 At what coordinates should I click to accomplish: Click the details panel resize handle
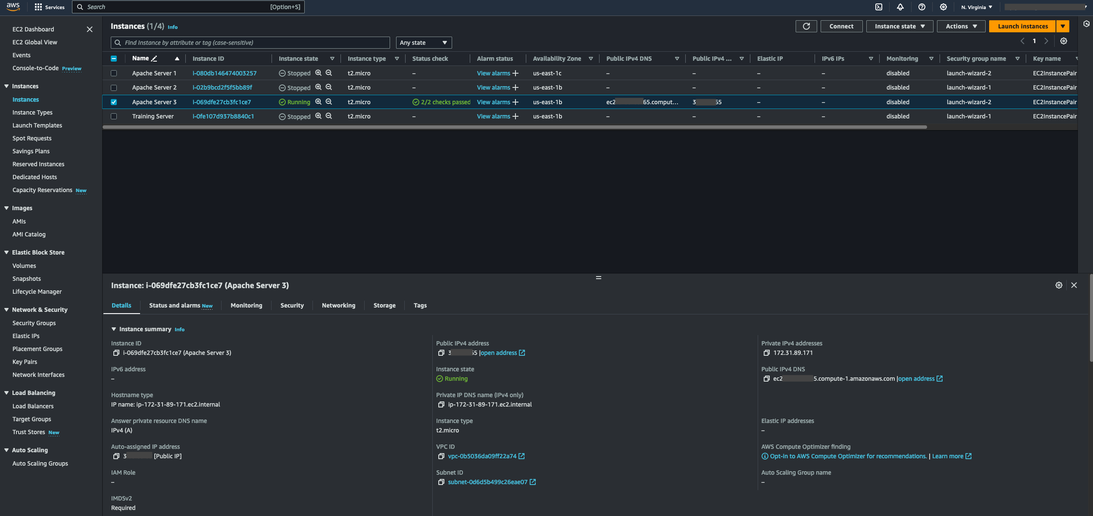click(598, 278)
